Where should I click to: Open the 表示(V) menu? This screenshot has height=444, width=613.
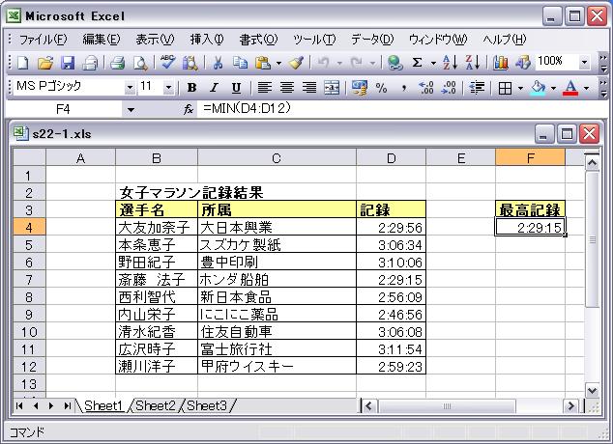[155, 40]
